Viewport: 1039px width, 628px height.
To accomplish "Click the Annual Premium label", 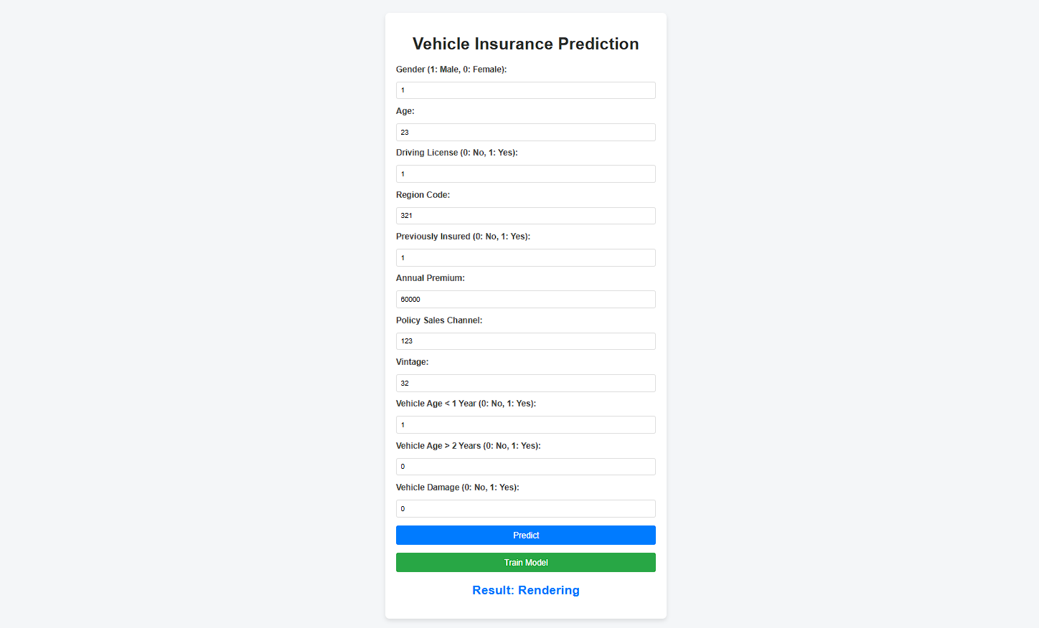I will [428, 277].
